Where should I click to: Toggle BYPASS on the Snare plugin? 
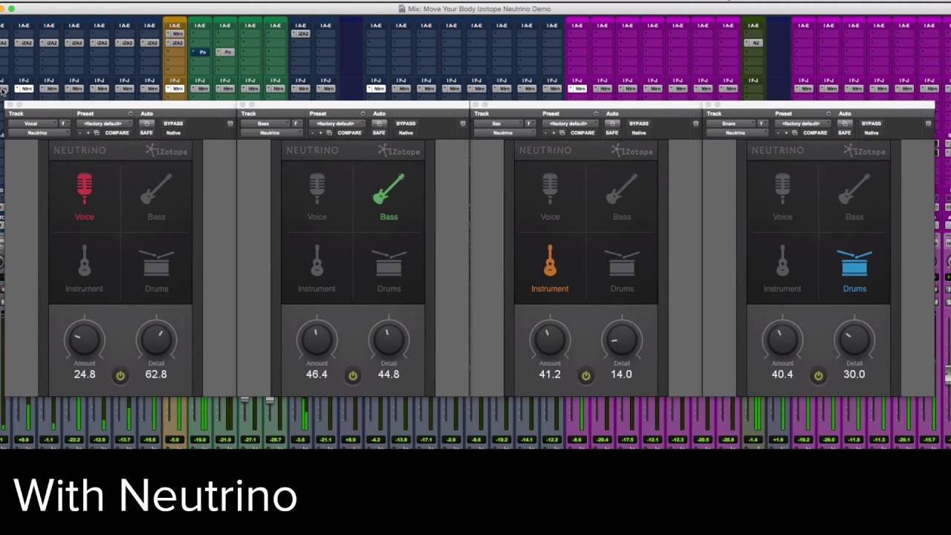[872, 123]
